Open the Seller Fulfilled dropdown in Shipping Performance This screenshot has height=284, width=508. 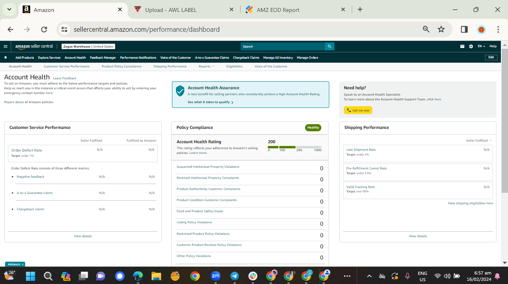pyautogui.click(x=479, y=140)
